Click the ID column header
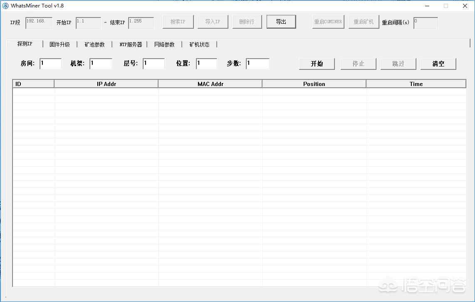The width and height of the screenshot is (475, 302). click(33, 84)
